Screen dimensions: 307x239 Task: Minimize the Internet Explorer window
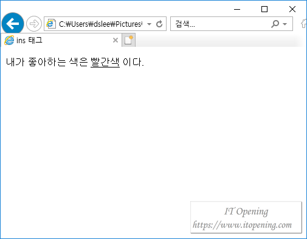pyautogui.click(x=237, y=9)
